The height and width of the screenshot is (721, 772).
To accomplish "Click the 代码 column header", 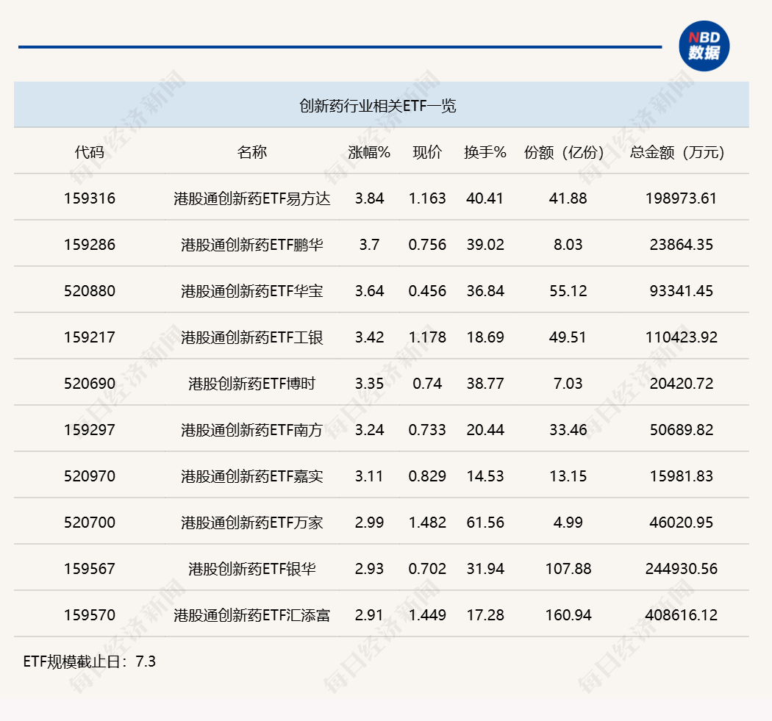I will tap(90, 152).
